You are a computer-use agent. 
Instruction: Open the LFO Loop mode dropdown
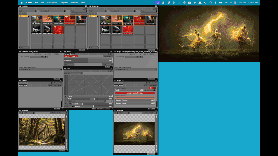click(69, 106)
